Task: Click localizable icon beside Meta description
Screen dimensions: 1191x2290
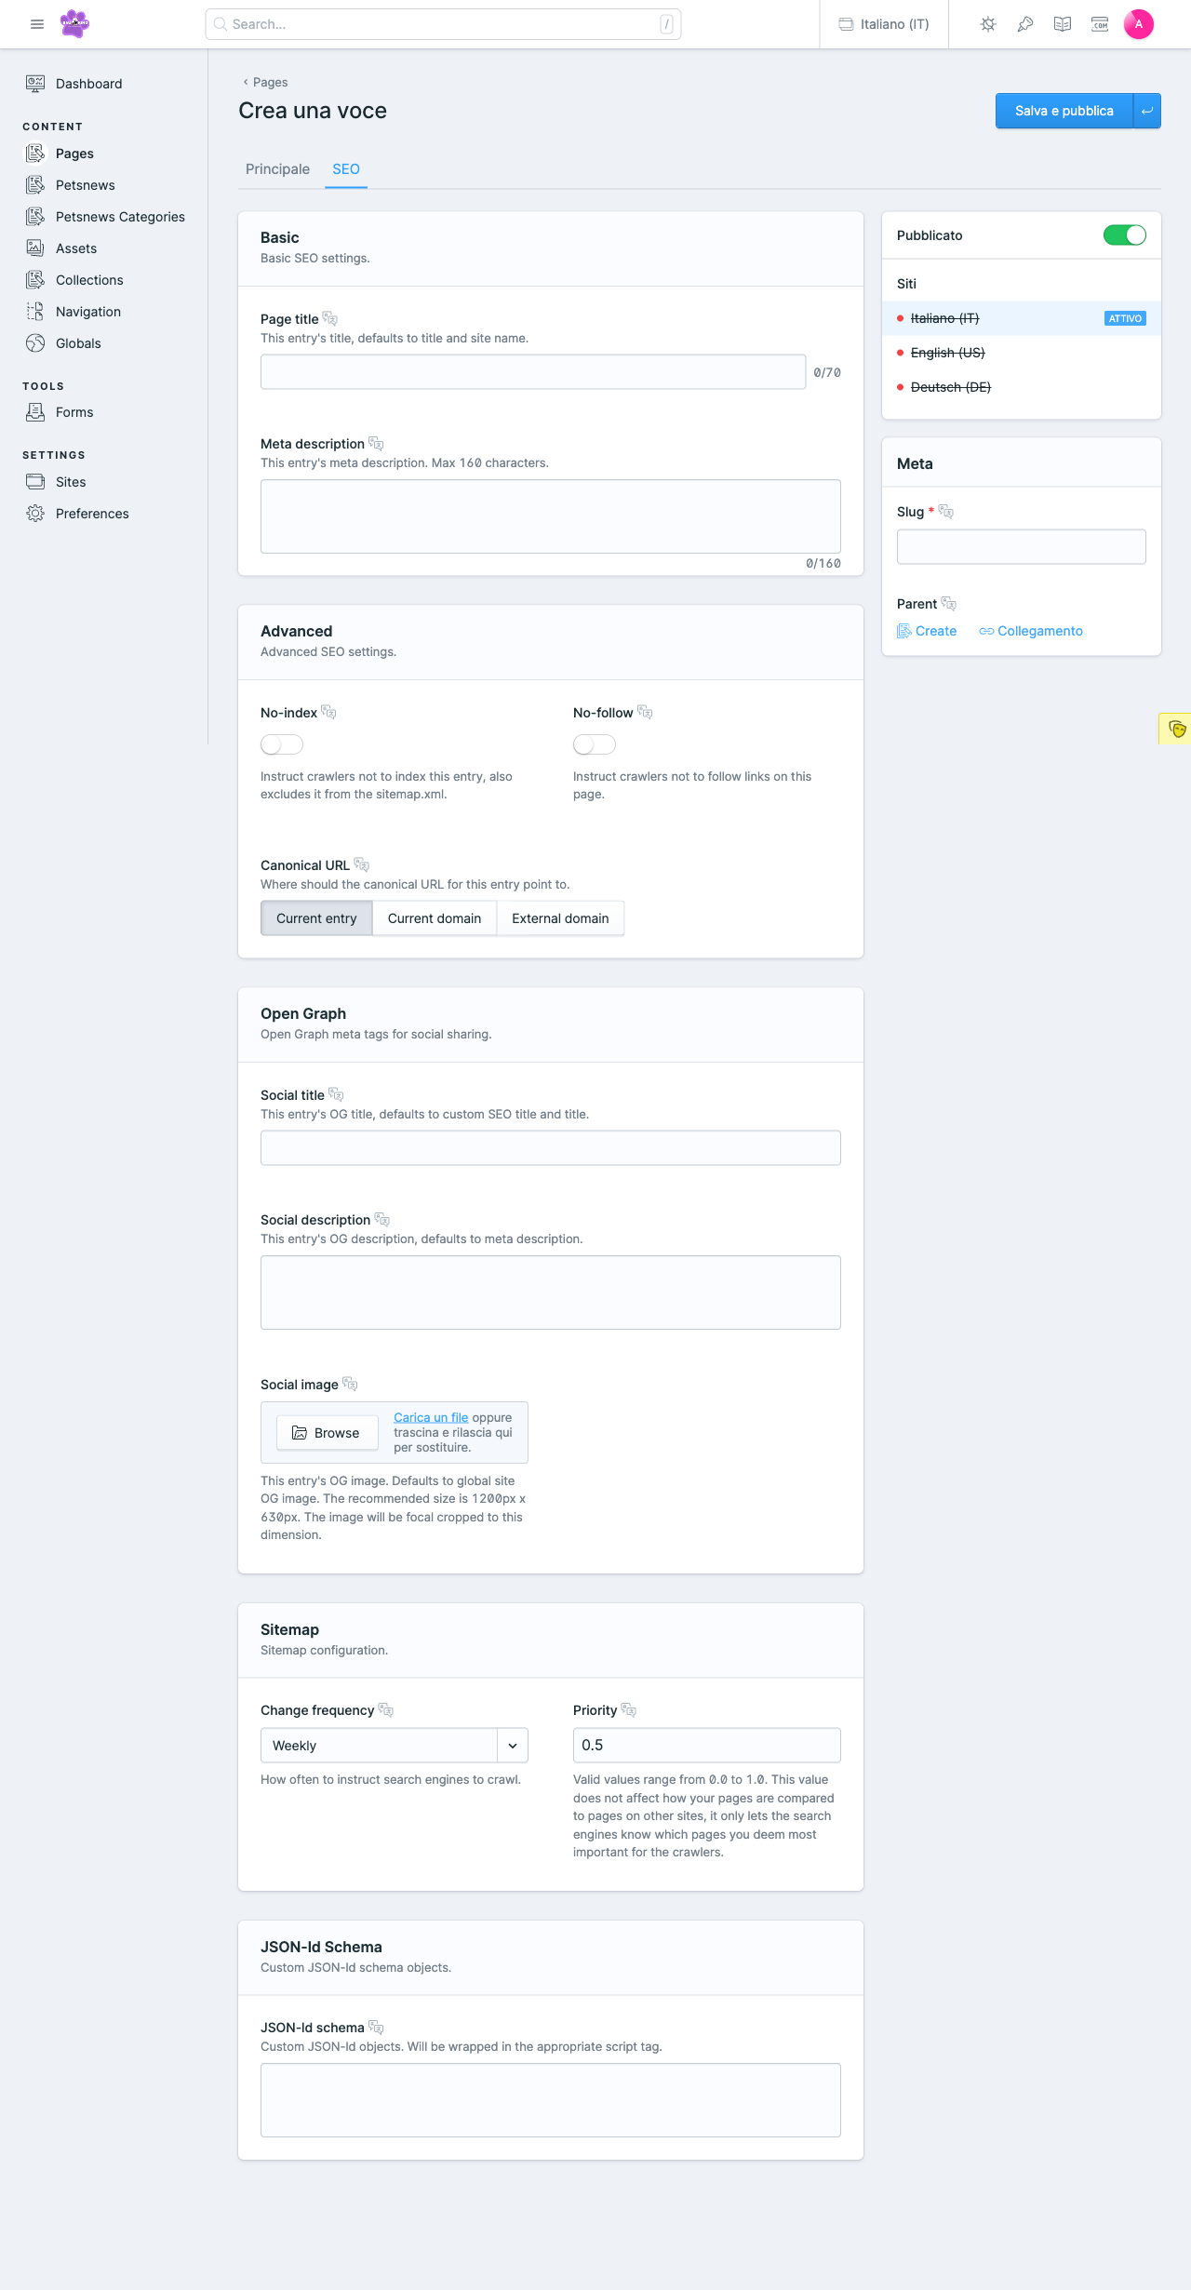Action: (376, 443)
